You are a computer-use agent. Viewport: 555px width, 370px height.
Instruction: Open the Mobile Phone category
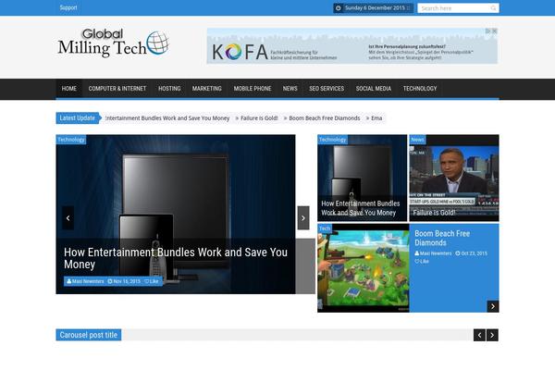pos(253,89)
